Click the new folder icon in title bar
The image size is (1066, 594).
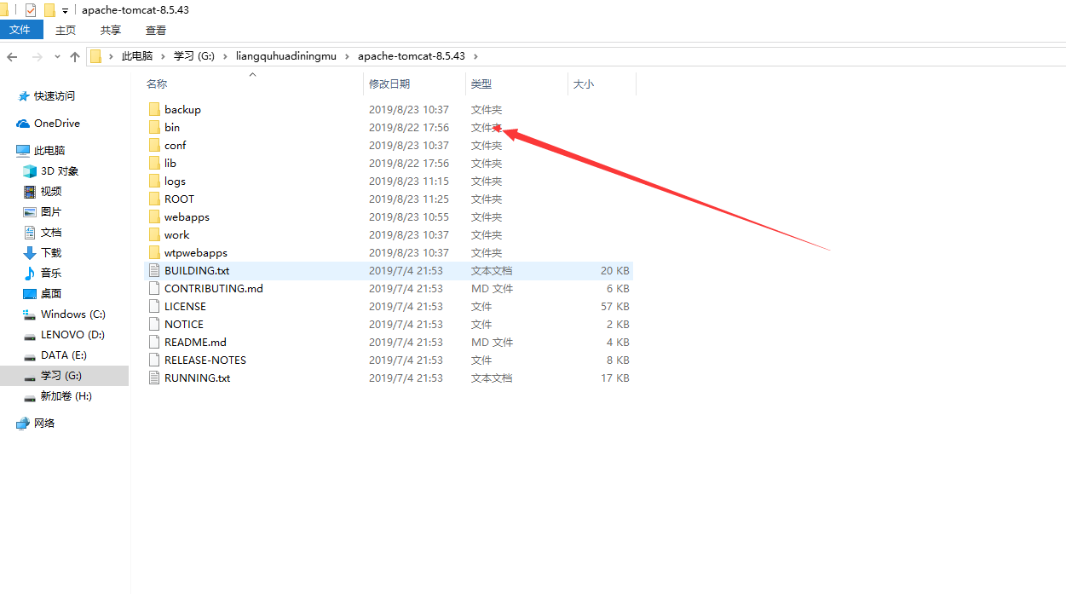pyautogui.click(x=49, y=10)
